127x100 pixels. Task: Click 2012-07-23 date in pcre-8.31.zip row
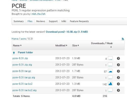(x=62, y=58)
